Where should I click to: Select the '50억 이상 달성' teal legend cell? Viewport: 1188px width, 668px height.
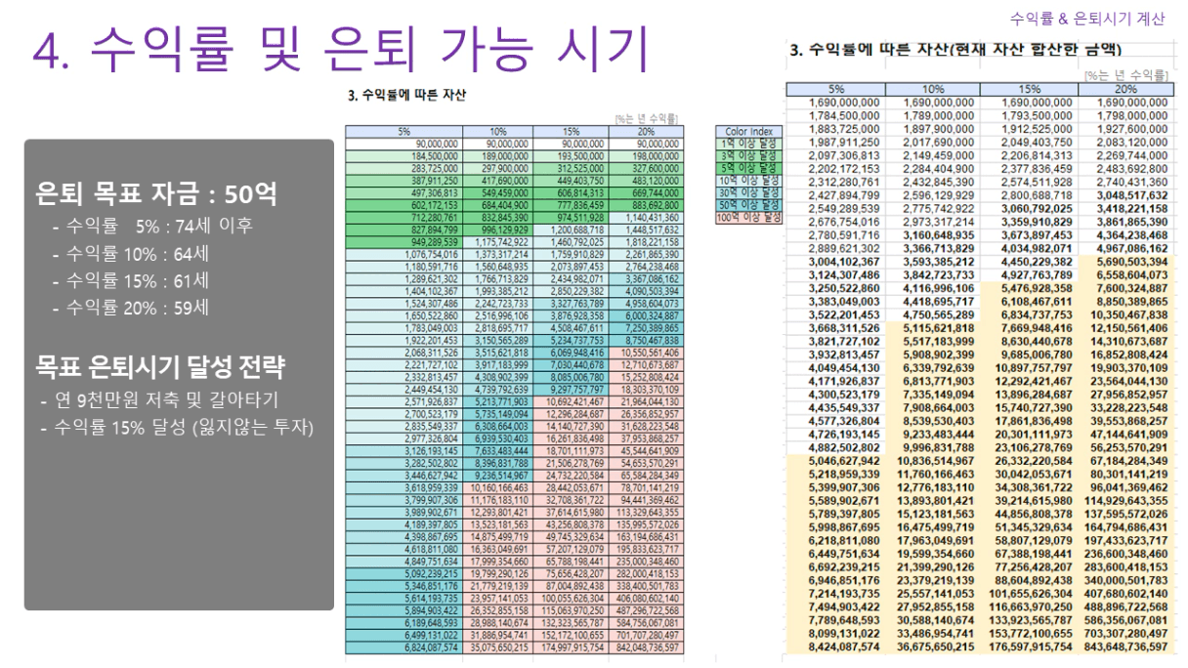(x=750, y=205)
